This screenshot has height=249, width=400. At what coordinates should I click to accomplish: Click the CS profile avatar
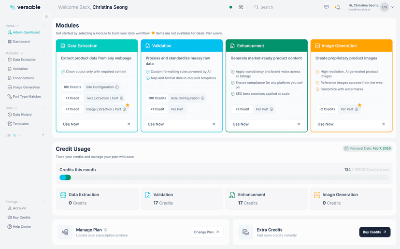coord(384,7)
